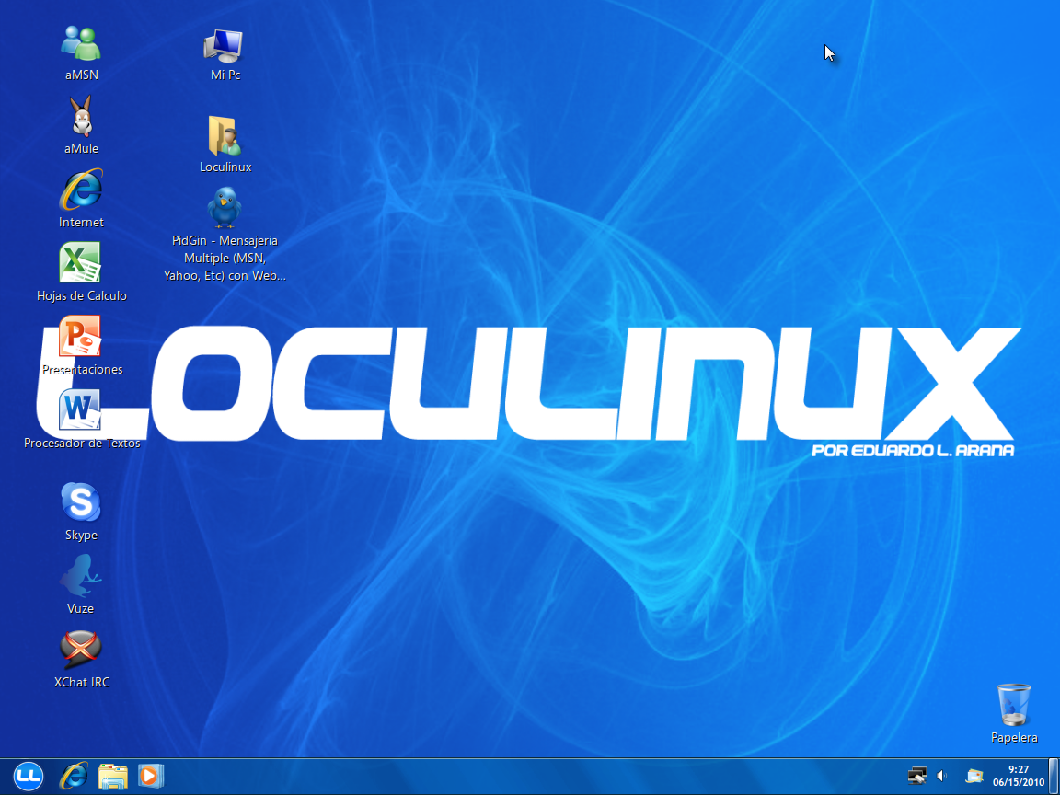Screen dimensions: 1060x795
Task: Open the file manager in taskbar
Action: coord(112,777)
